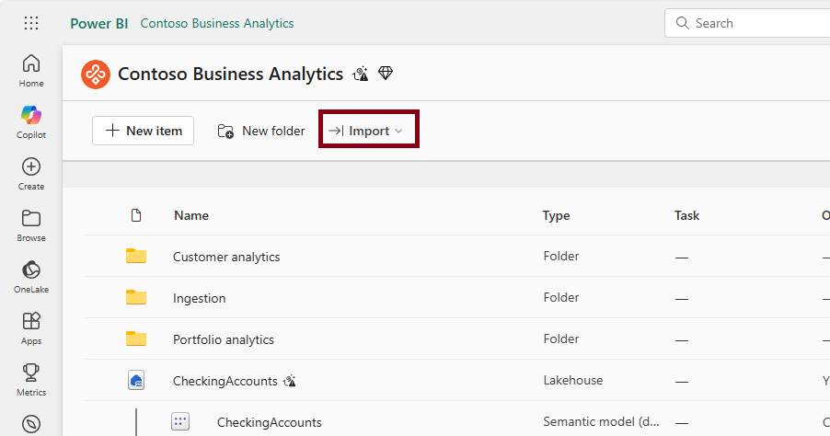830x436 pixels.
Task: Click the Semantic model type cell
Action: coord(601,421)
